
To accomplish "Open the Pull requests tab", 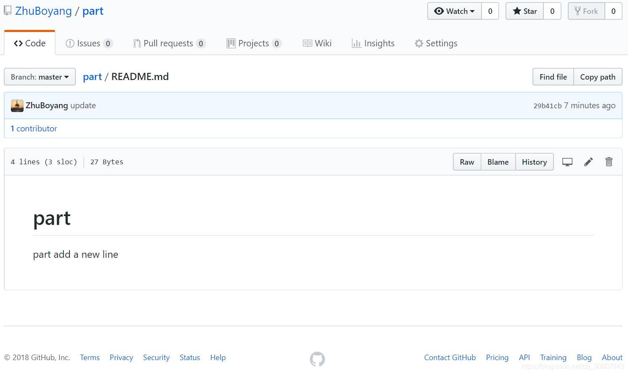I will (x=169, y=43).
